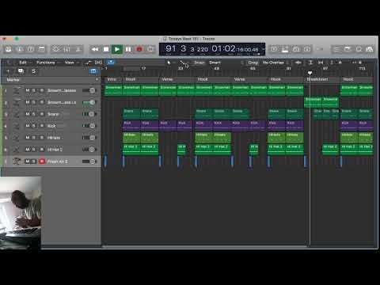Open List Editors icon
The image size is (380, 285).
tap(337, 49)
